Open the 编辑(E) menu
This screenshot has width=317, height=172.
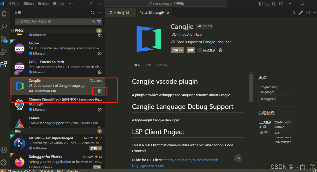click(28, 4)
